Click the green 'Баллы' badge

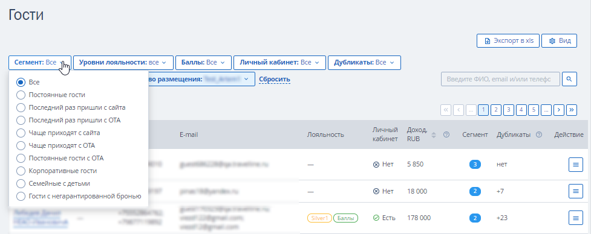pos(345,218)
